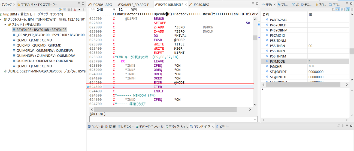Click source line 024300 ITER
Screen dimensions: 354x151
[171, 87]
